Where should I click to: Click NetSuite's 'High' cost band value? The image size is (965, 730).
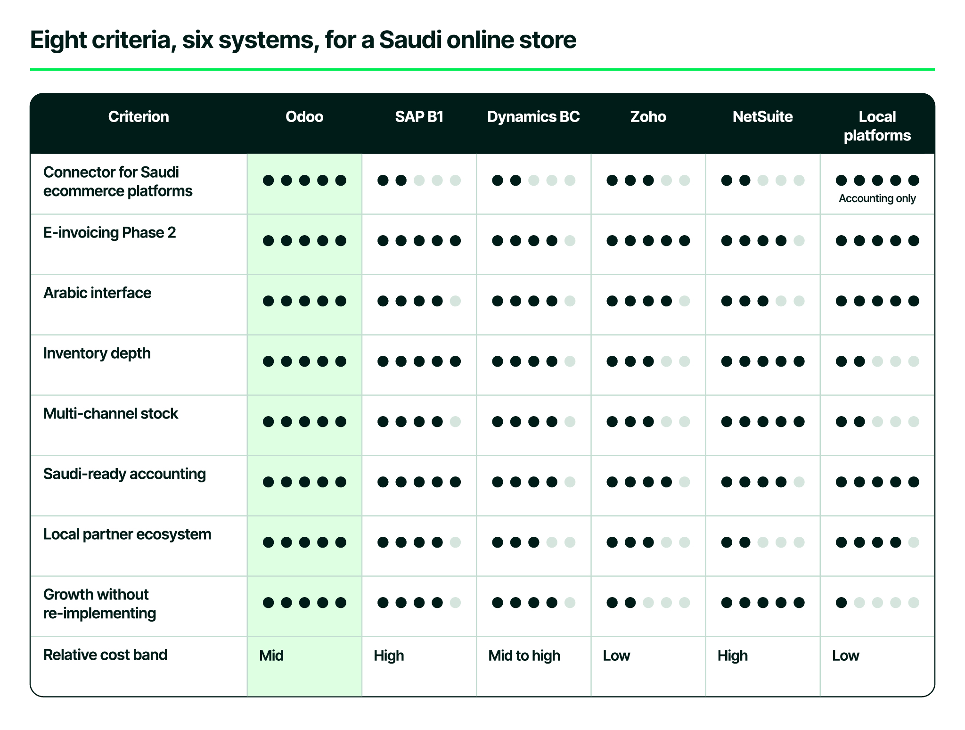tap(733, 656)
